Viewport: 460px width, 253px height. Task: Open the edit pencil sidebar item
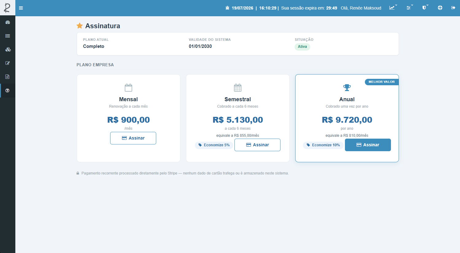(x=8, y=63)
